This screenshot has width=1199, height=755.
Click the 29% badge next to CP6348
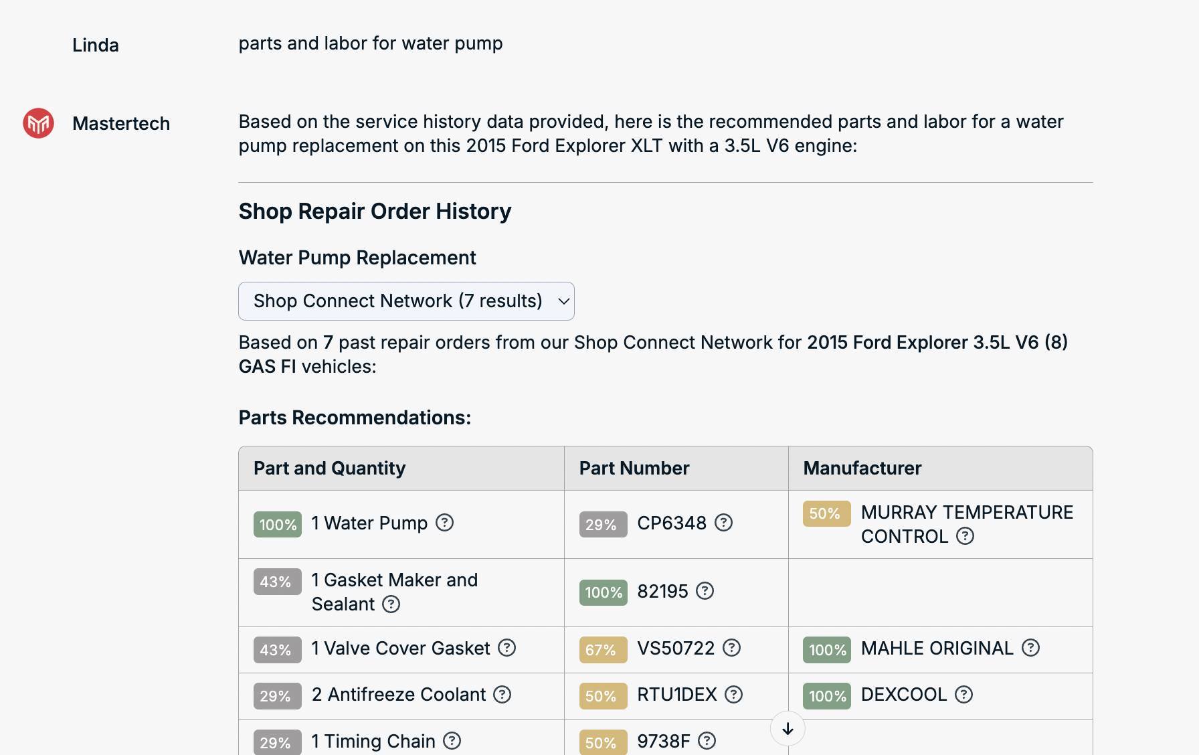603,525
